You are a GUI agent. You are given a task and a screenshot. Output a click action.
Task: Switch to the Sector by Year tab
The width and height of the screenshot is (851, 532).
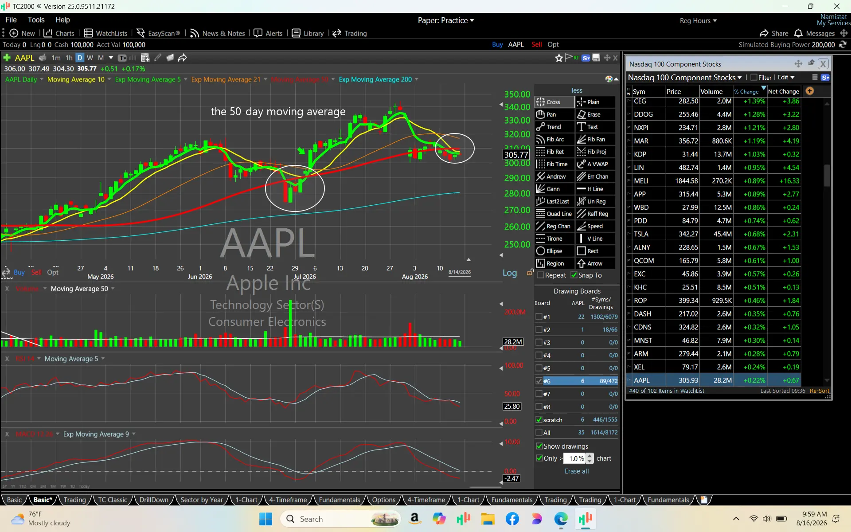202,500
